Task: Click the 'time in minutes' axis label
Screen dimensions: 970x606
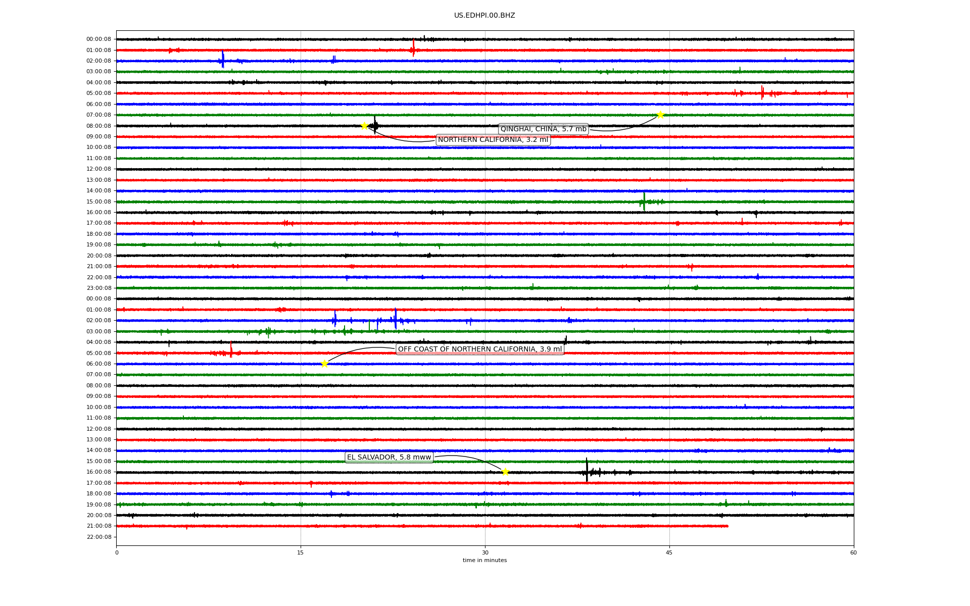Action: (484, 560)
